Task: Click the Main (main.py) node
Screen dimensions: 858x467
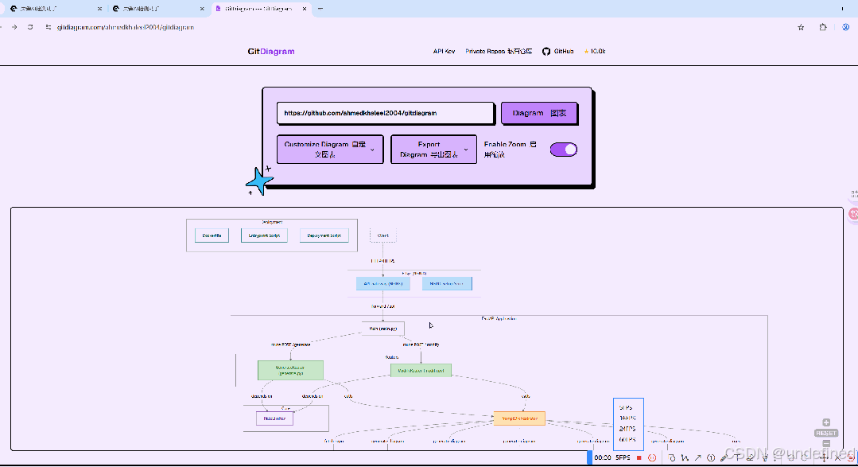Action: click(x=383, y=329)
